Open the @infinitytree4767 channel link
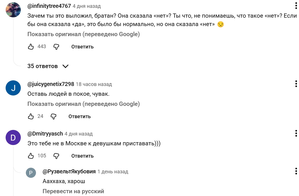This screenshot has width=299, height=196. [x=49, y=6]
